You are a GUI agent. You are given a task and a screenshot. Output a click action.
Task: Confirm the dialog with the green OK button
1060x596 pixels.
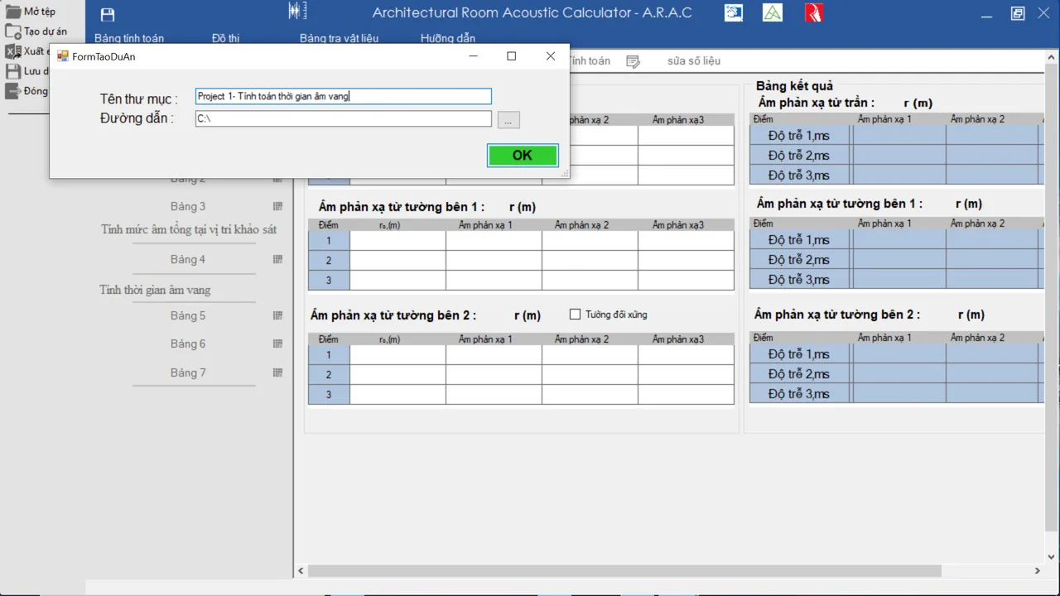point(523,156)
